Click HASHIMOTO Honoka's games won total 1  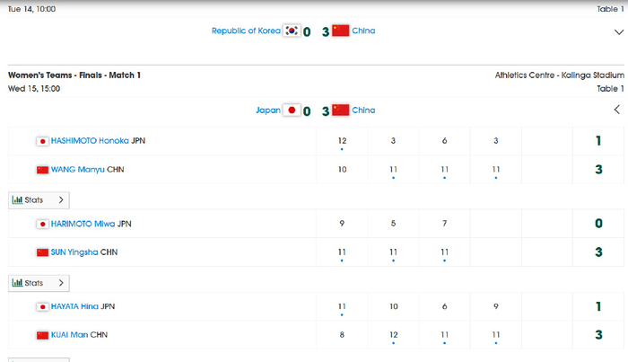598,141
